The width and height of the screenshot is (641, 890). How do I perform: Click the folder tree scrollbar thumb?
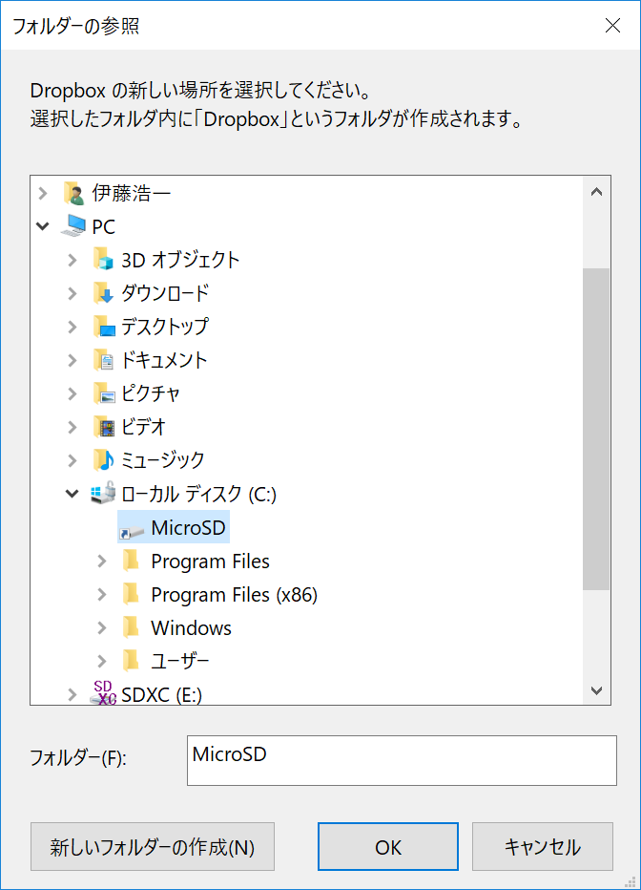596,429
